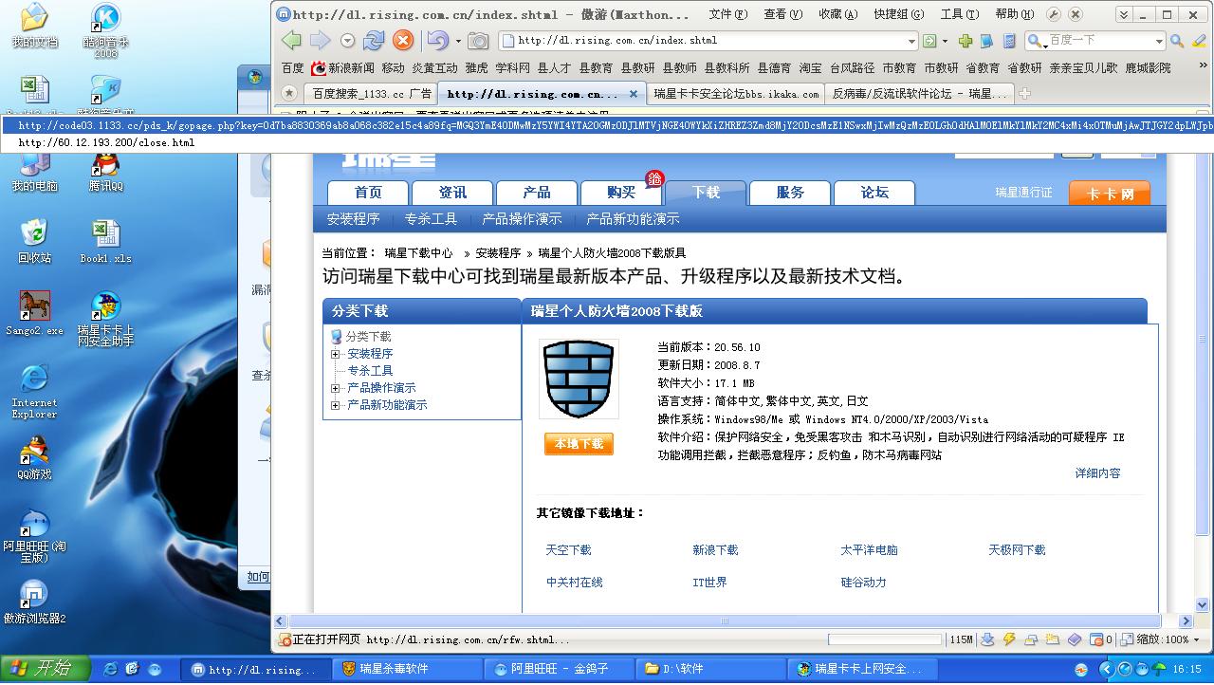The width and height of the screenshot is (1214, 685).
Task: Open the 我的电脑 desktop icon
Action: 34,171
